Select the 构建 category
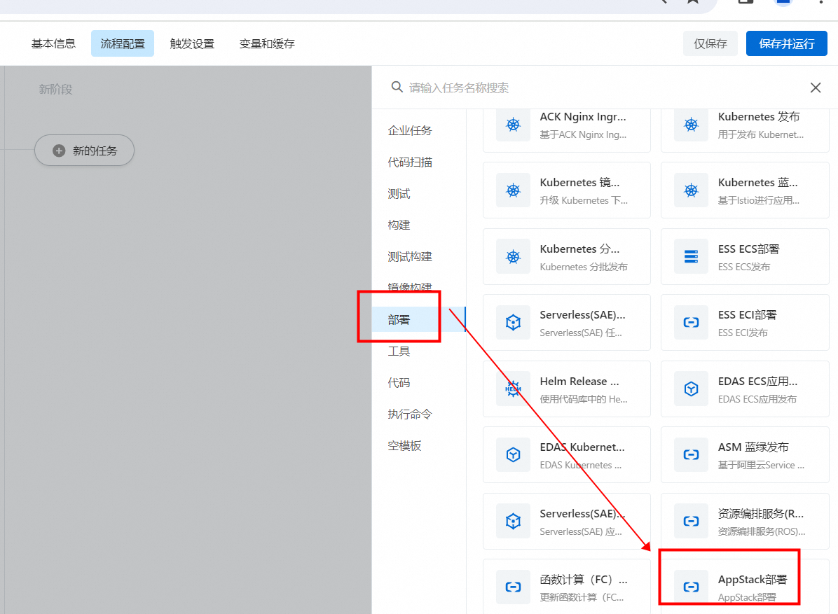Viewport: 838px width, 614px height. pyautogui.click(x=399, y=225)
